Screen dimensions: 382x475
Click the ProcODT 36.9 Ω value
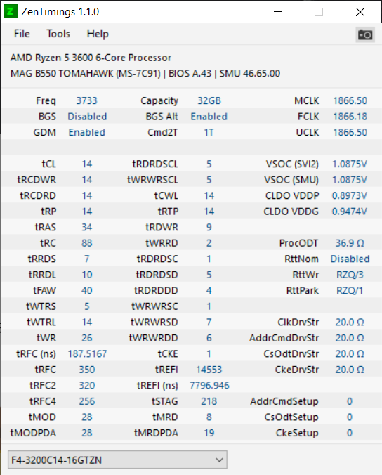click(350, 243)
